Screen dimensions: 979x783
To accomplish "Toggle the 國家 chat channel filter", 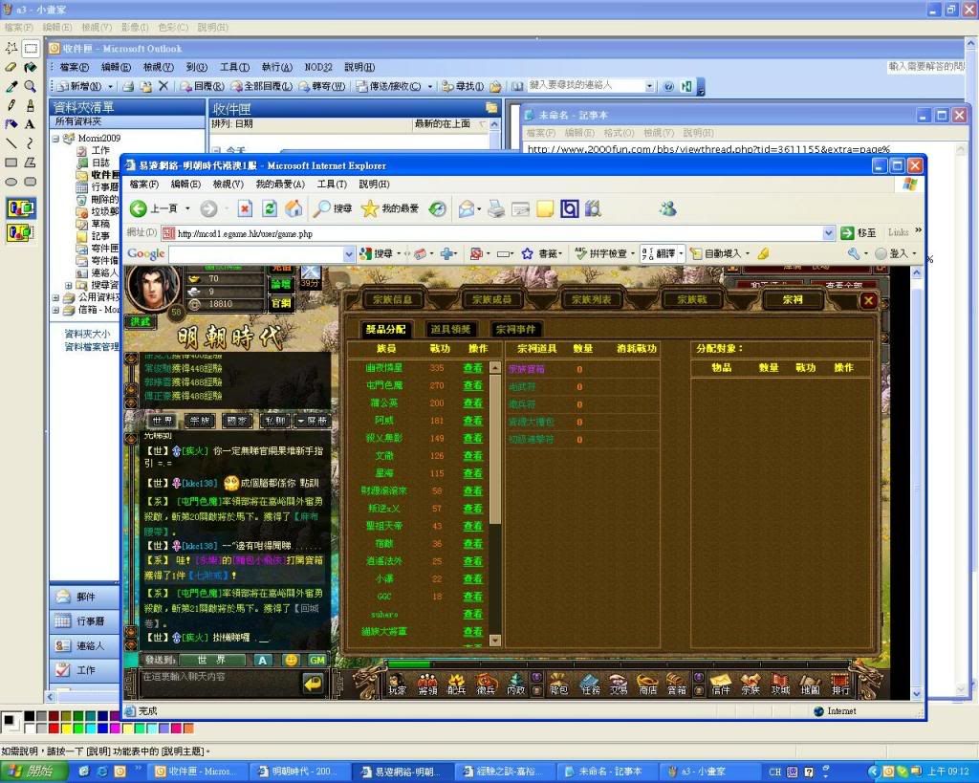I will pos(238,421).
